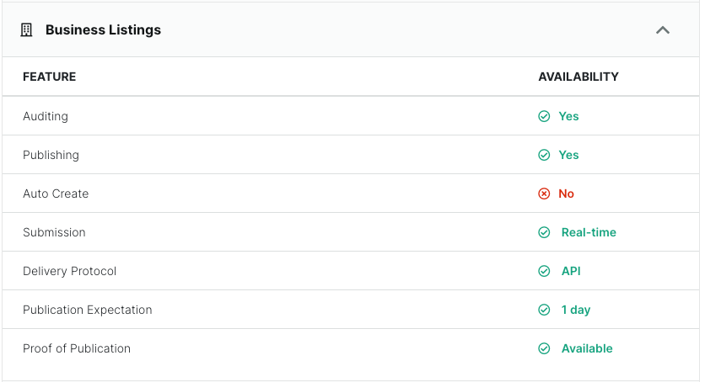705x382 pixels.
Task: Select the Business Listings header title
Action: [103, 30]
